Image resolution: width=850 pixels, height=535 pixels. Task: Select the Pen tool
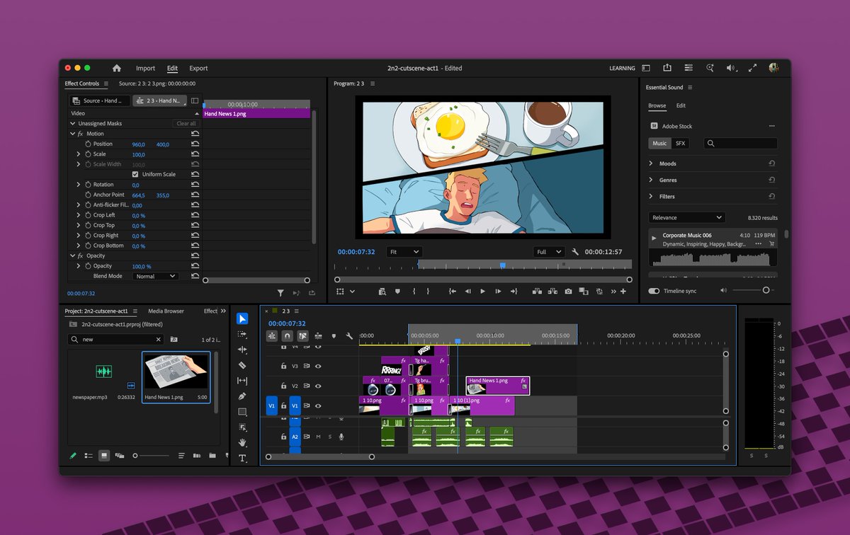coord(242,396)
